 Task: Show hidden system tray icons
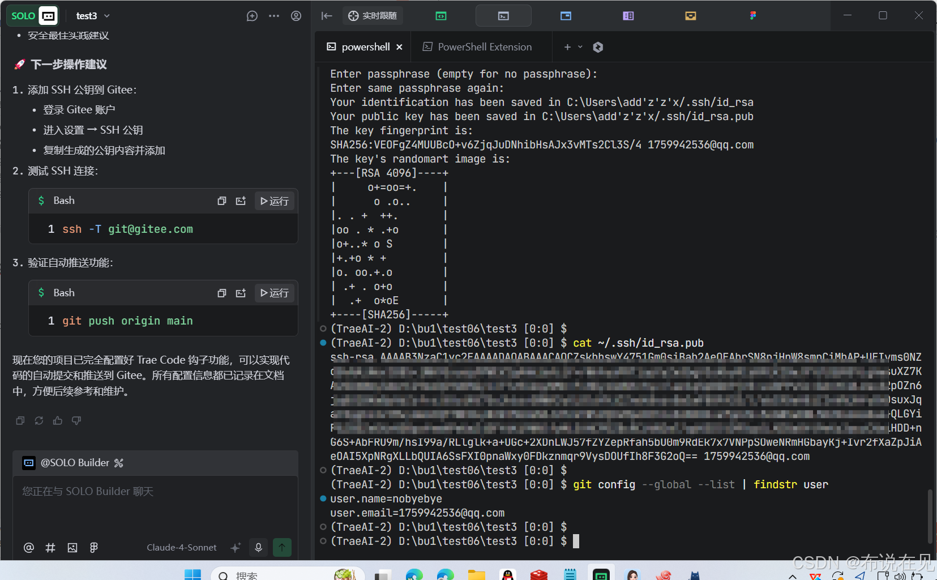(793, 576)
